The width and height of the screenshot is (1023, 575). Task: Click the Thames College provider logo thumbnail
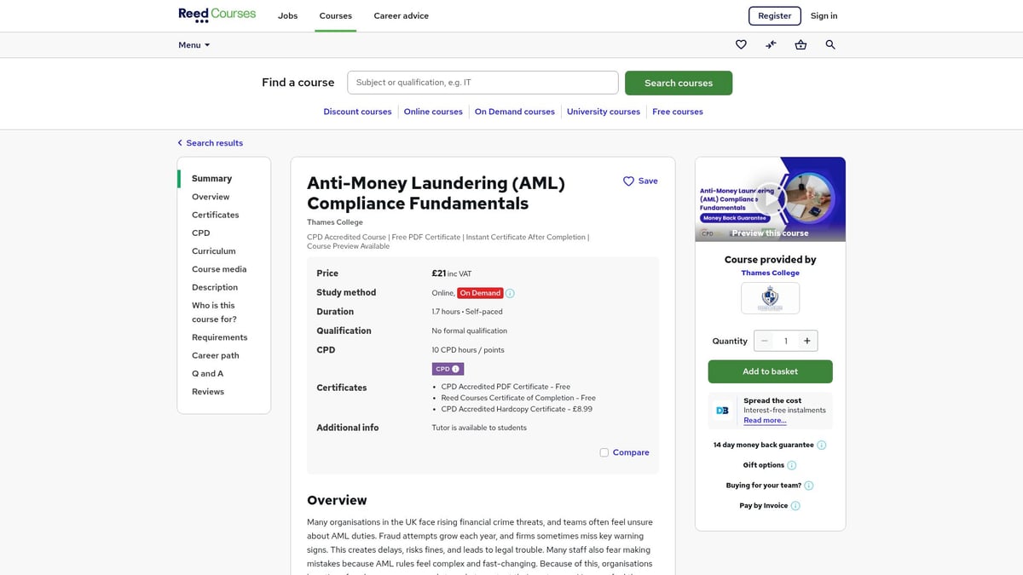[770, 297]
